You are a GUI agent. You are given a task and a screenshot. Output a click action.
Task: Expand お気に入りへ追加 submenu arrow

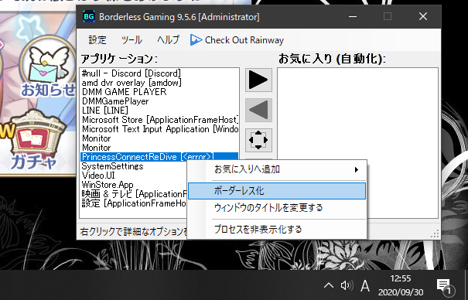point(357,169)
